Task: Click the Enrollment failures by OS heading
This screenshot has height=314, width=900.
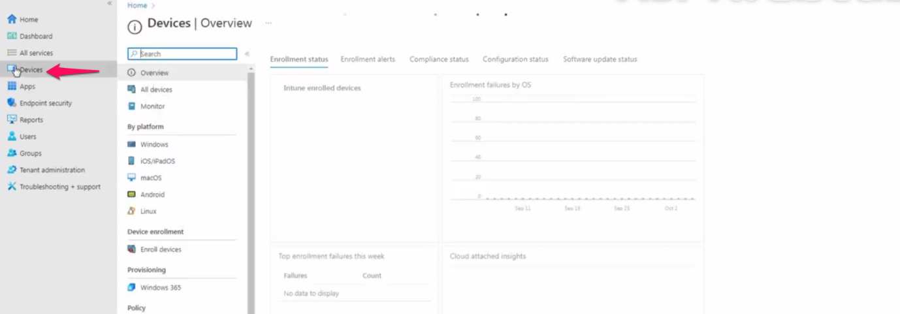Action: tap(490, 85)
